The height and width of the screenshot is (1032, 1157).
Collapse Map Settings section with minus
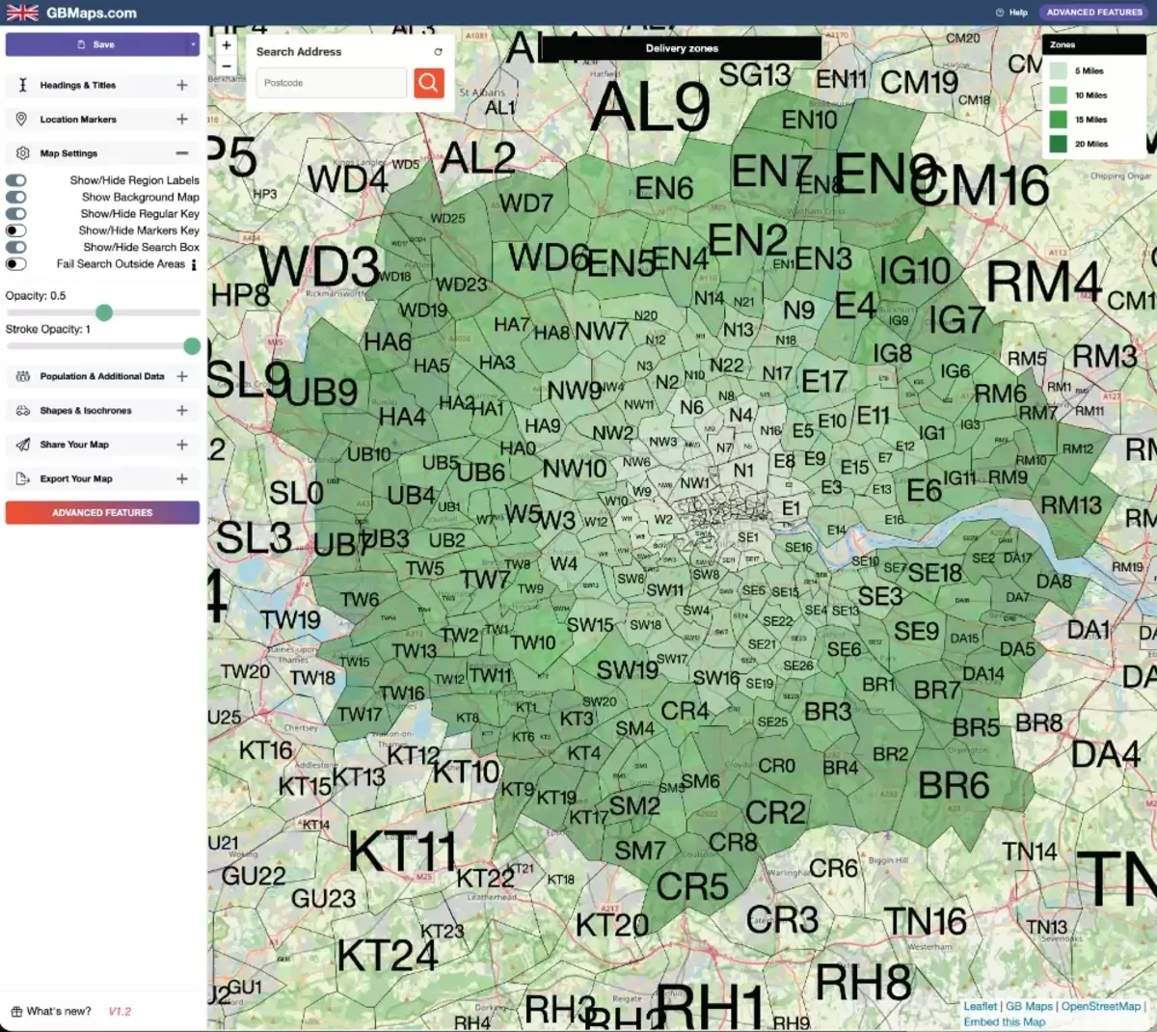click(182, 153)
